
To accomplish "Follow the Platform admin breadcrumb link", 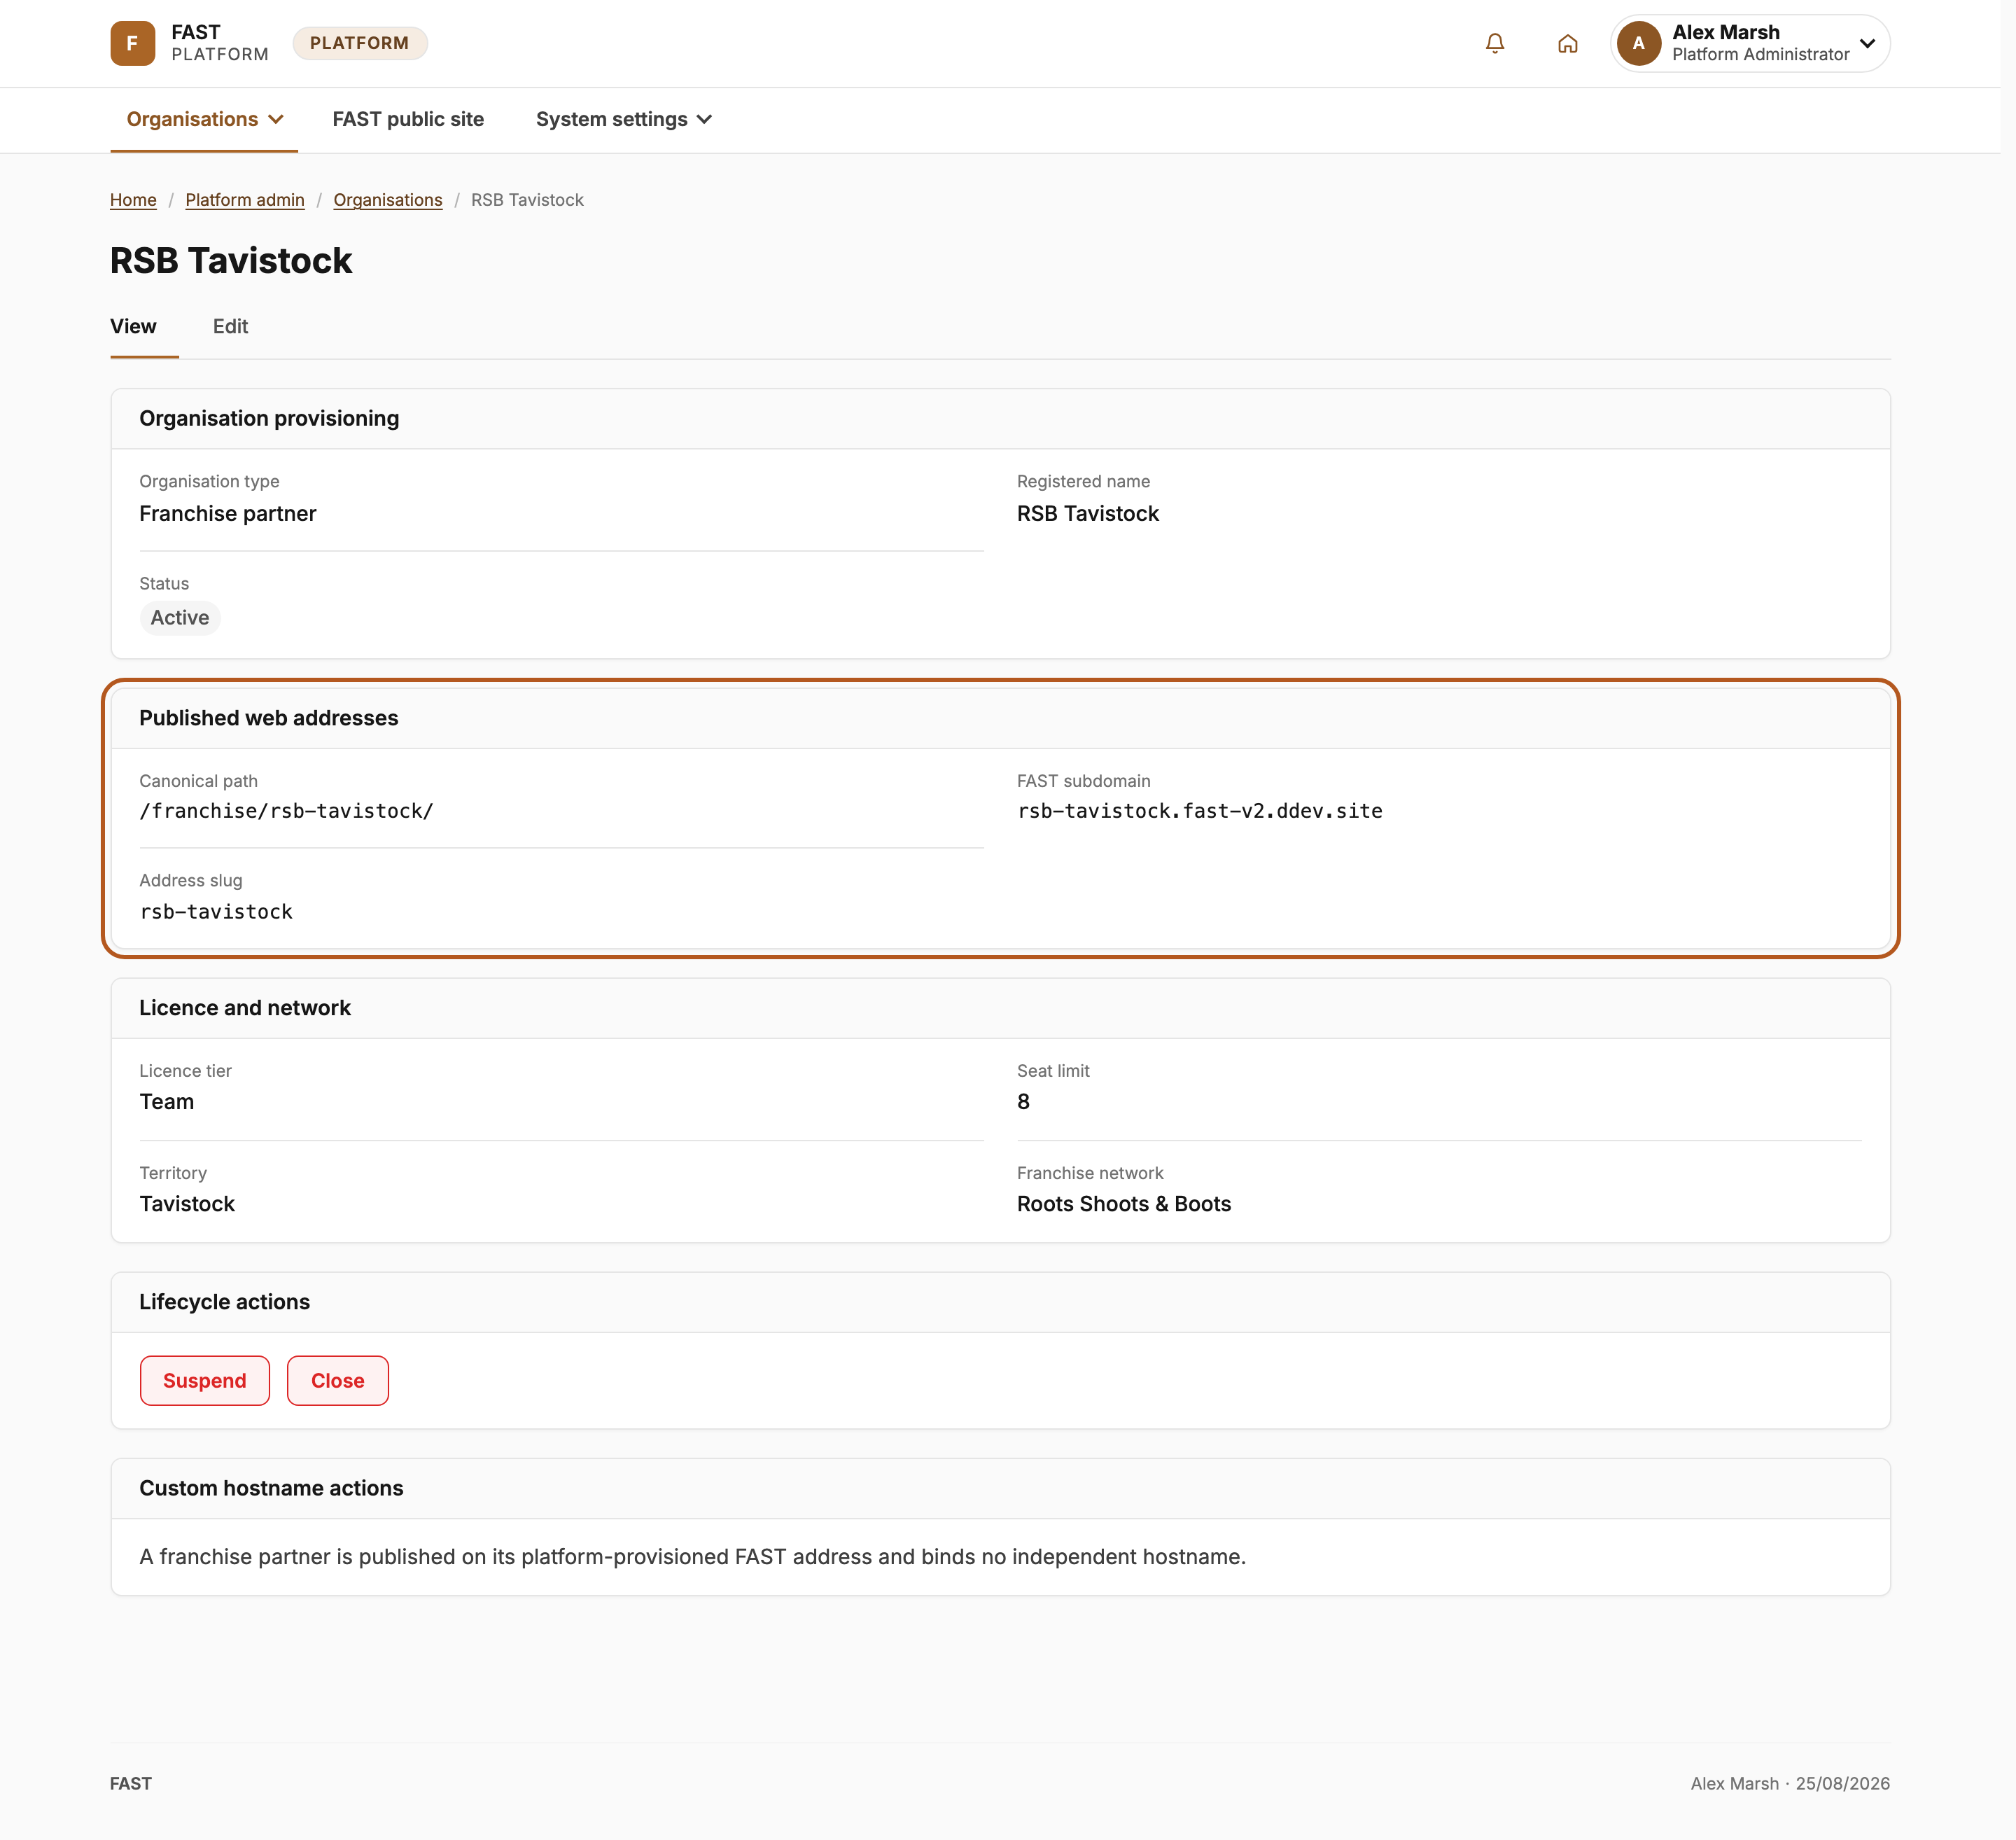I will [x=245, y=200].
